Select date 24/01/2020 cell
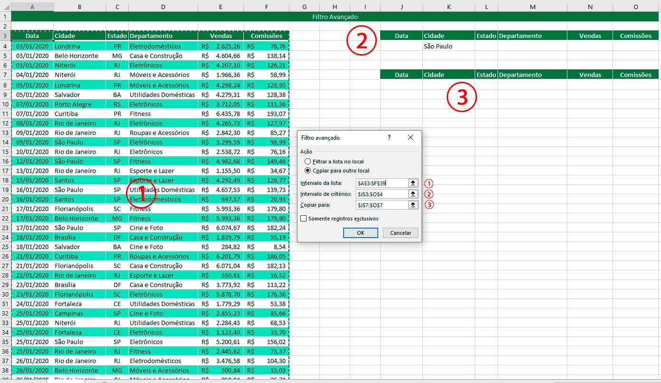This screenshot has width=661, height=383. (x=32, y=304)
